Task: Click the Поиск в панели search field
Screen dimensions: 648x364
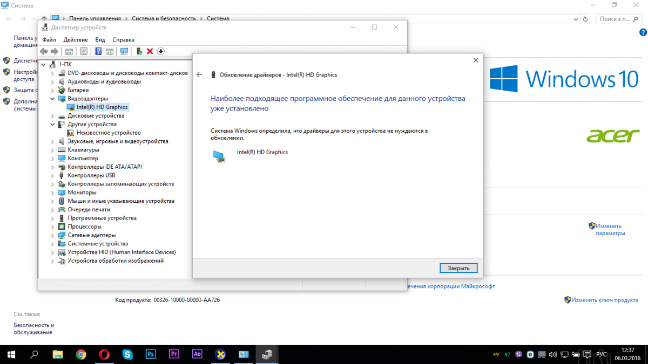Action: (x=615, y=19)
